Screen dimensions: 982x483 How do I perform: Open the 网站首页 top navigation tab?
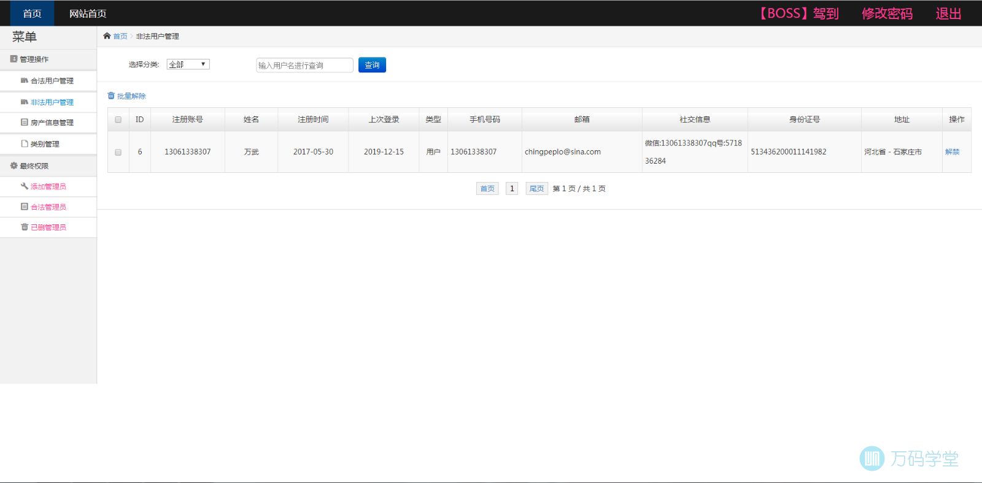pos(88,13)
